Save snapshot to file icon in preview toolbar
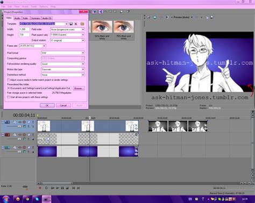The width and height of the screenshot is (255, 203). coord(212,17)
